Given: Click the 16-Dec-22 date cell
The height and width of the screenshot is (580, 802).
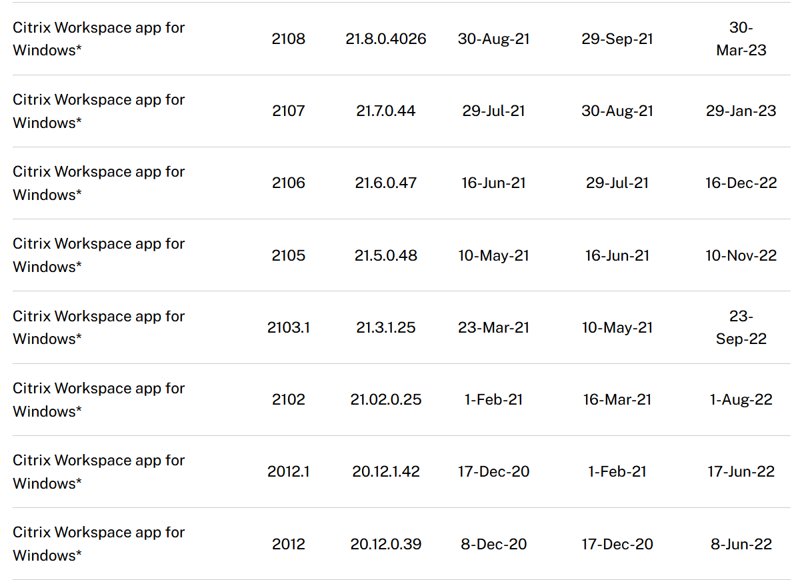Looking at the screenshot, I should click(741, 183).
